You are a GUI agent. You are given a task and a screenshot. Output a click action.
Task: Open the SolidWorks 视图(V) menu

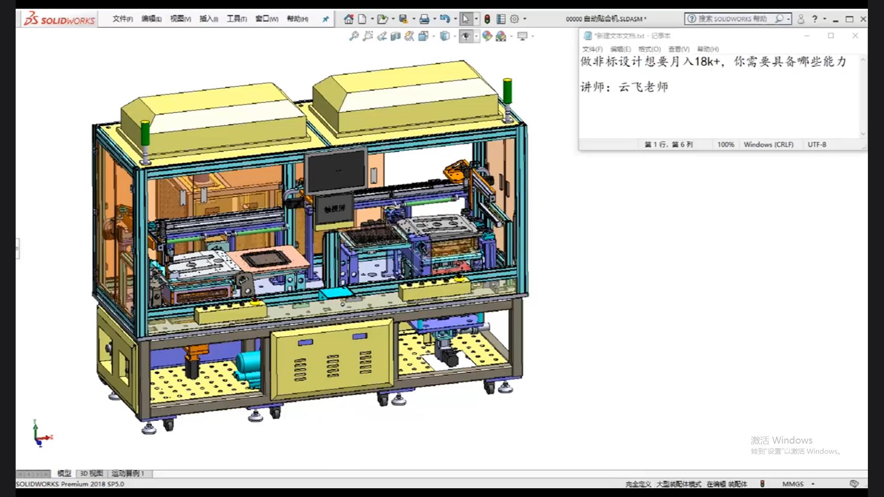180,19
